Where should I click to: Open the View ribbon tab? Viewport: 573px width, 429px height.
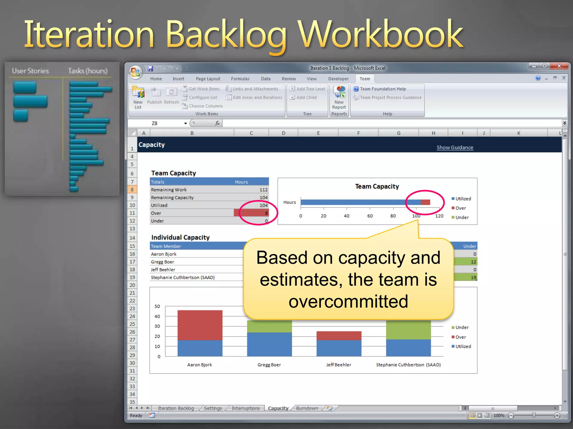(x=311, y=79)
